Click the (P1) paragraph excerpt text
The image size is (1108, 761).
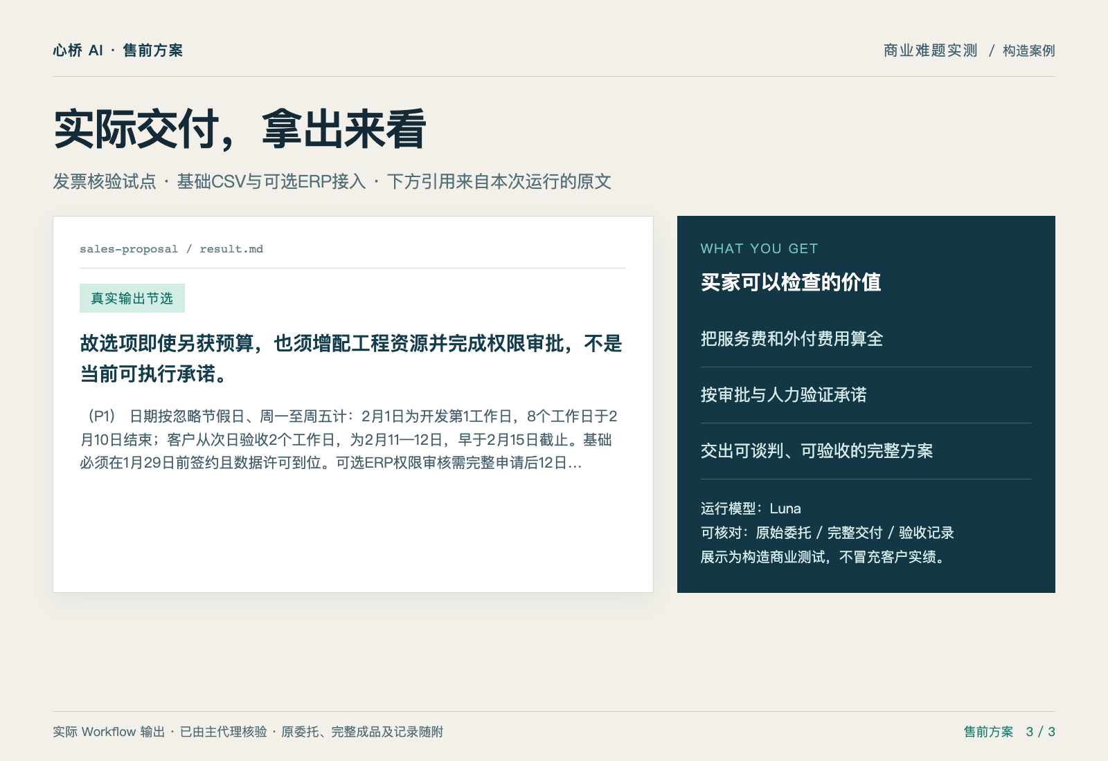348,439
